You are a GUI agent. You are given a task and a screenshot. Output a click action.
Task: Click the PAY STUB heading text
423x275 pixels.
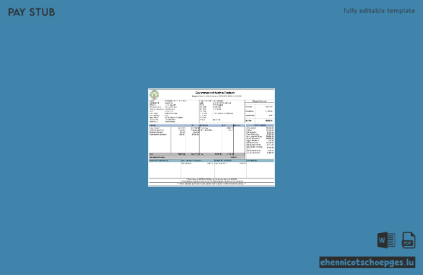[x=32, y=12]
